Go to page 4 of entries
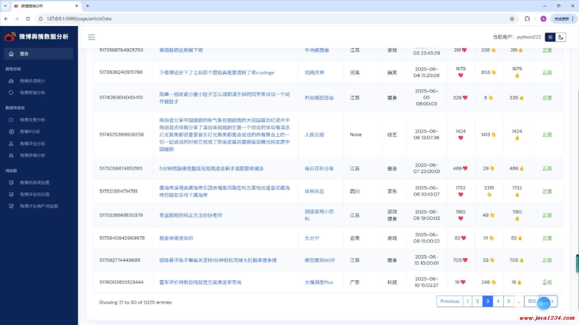Viewport: 579px width, 325px height. pyautogui.click(x=498, y=301)
